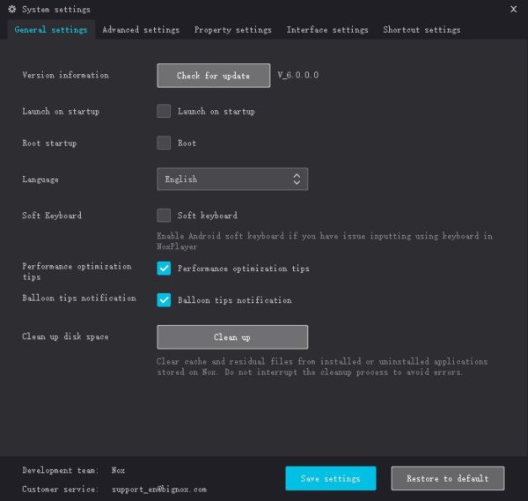This screenshot has width=528, height=501.
Task: Tick the Root startup checkbox
Action: (164, 143)
